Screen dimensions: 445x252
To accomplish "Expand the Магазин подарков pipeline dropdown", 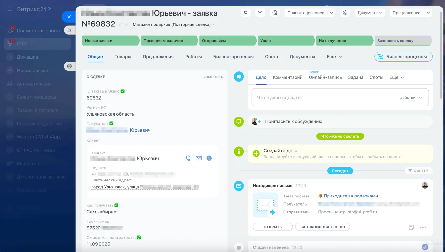I will pos(214,25).
